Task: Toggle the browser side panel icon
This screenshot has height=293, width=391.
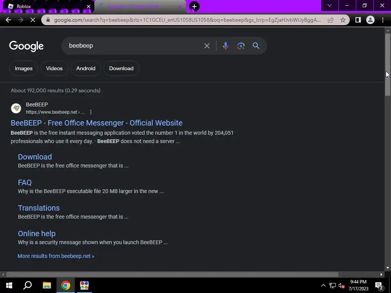Action: (x=358, y=20)
